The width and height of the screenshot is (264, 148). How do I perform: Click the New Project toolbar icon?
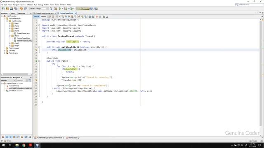point(7,9)
